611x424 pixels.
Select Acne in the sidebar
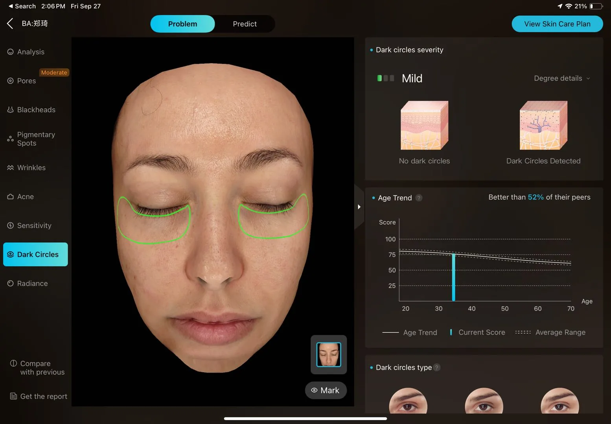20,197
